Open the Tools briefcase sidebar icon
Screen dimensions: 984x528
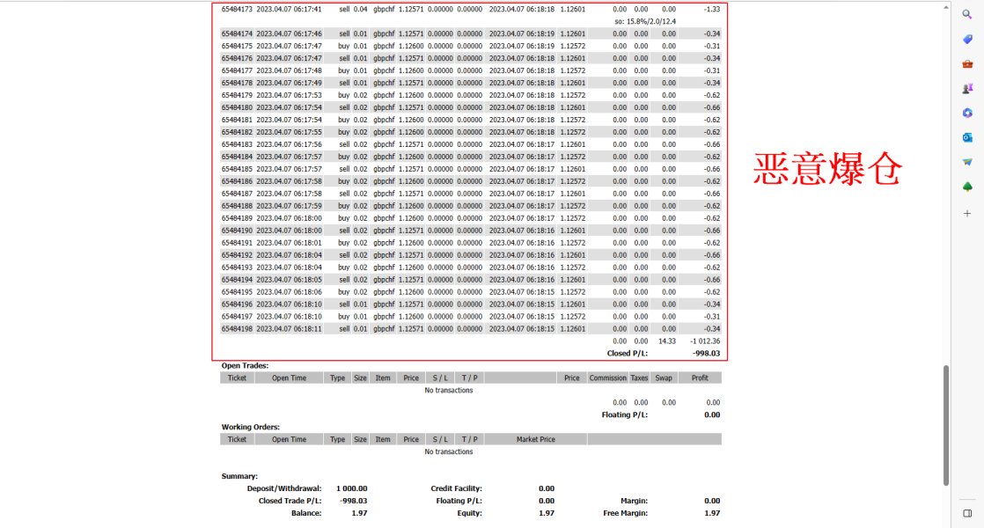(x=967, y=64)
